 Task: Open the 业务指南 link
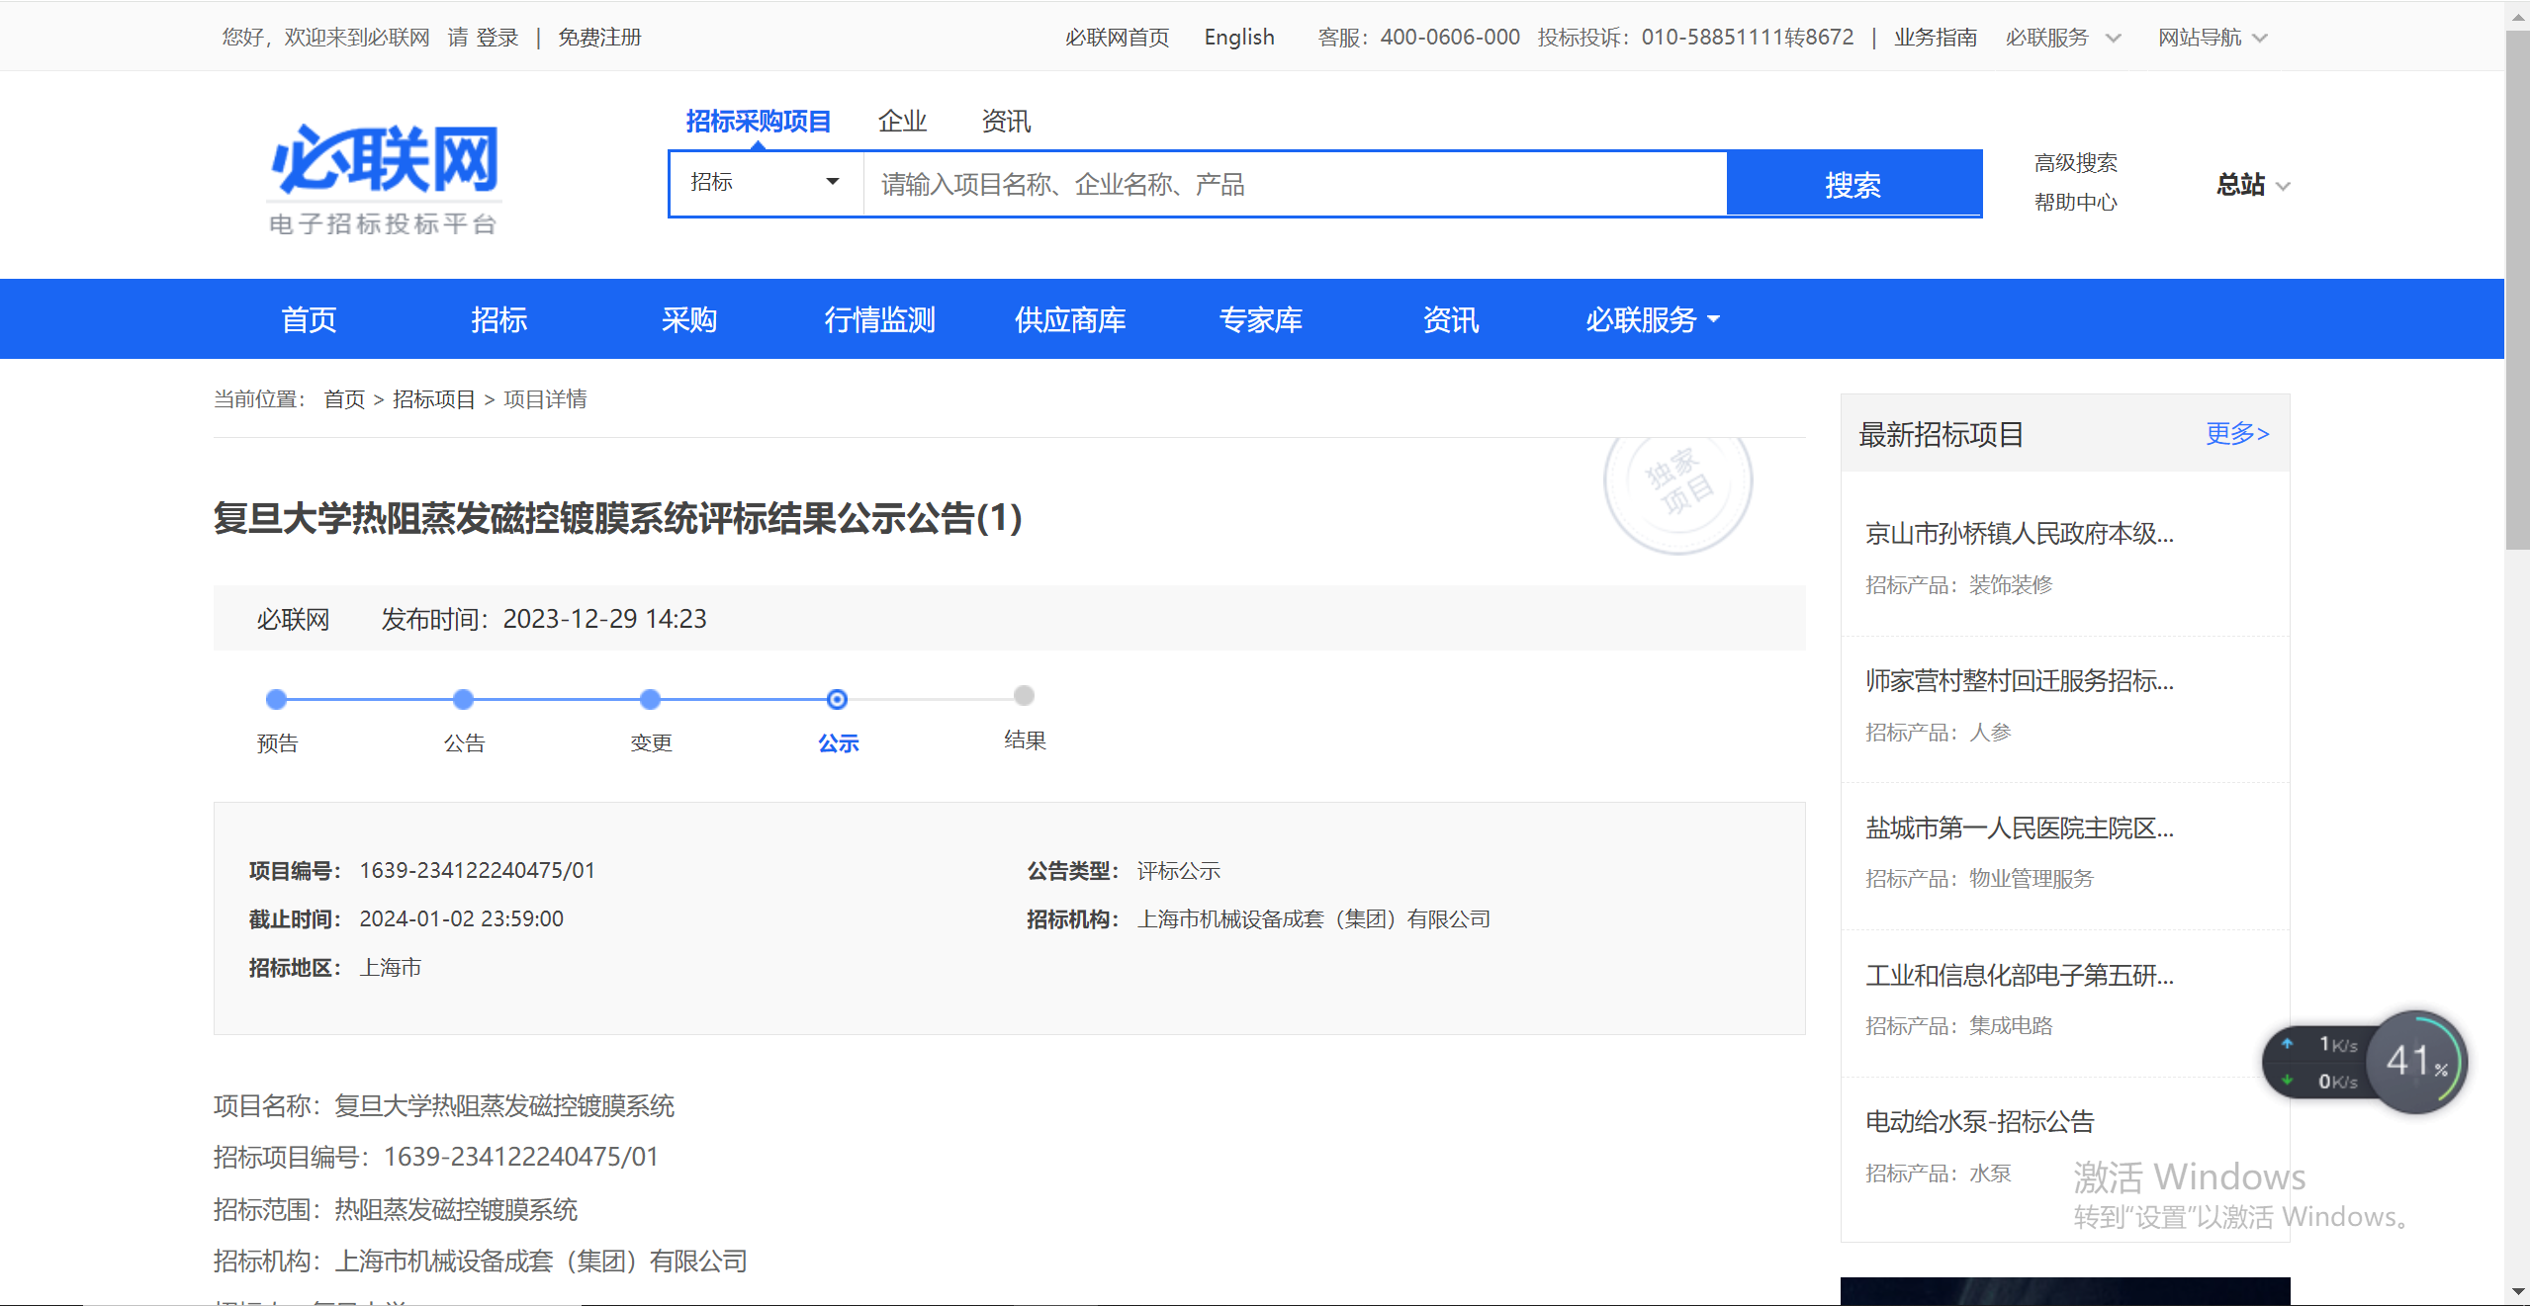coord(1936,38)
